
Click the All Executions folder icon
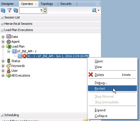click(x=8, y=75)
